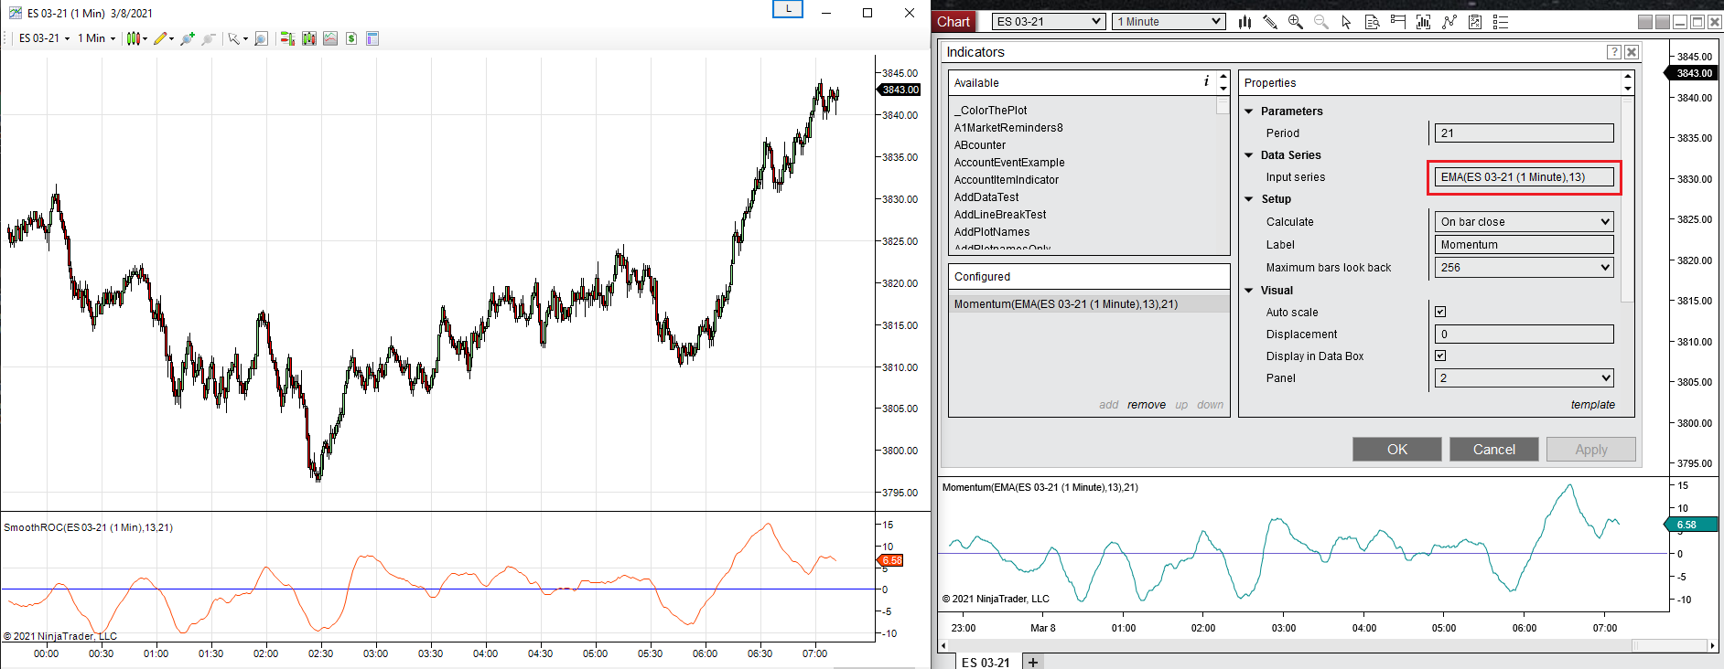
Task: Open the properties sheet icon in left toolbar
Action: 372,38
